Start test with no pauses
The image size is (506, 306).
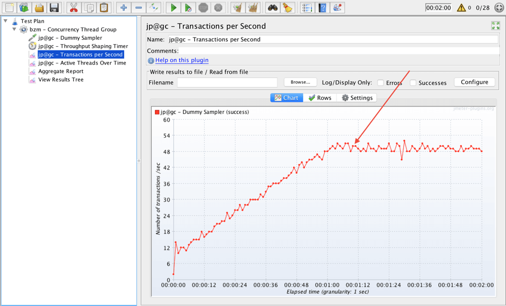tap(188, 8)
